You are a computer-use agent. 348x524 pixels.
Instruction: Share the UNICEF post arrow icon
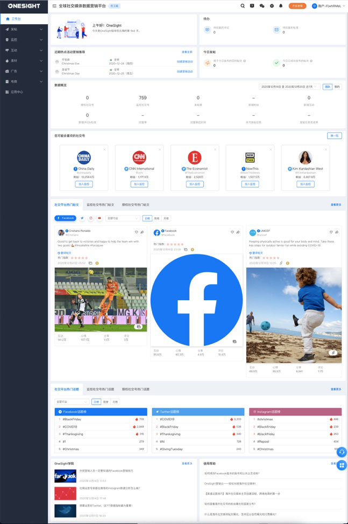tap(337, 232)
